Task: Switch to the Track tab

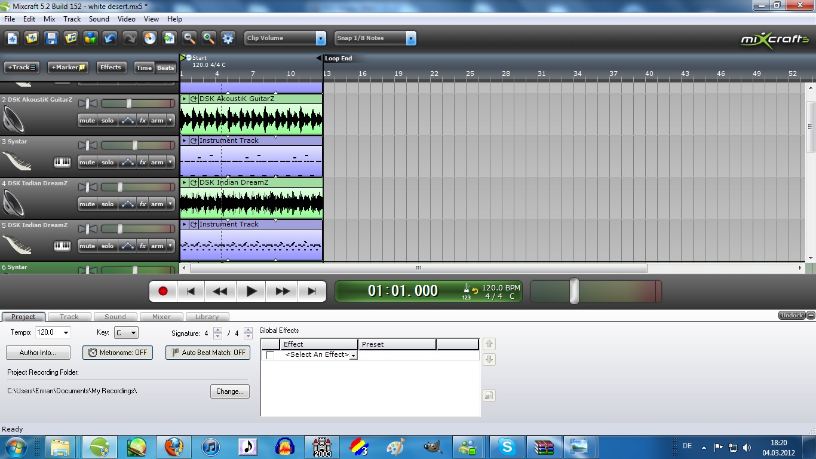Action: [69, 317]
